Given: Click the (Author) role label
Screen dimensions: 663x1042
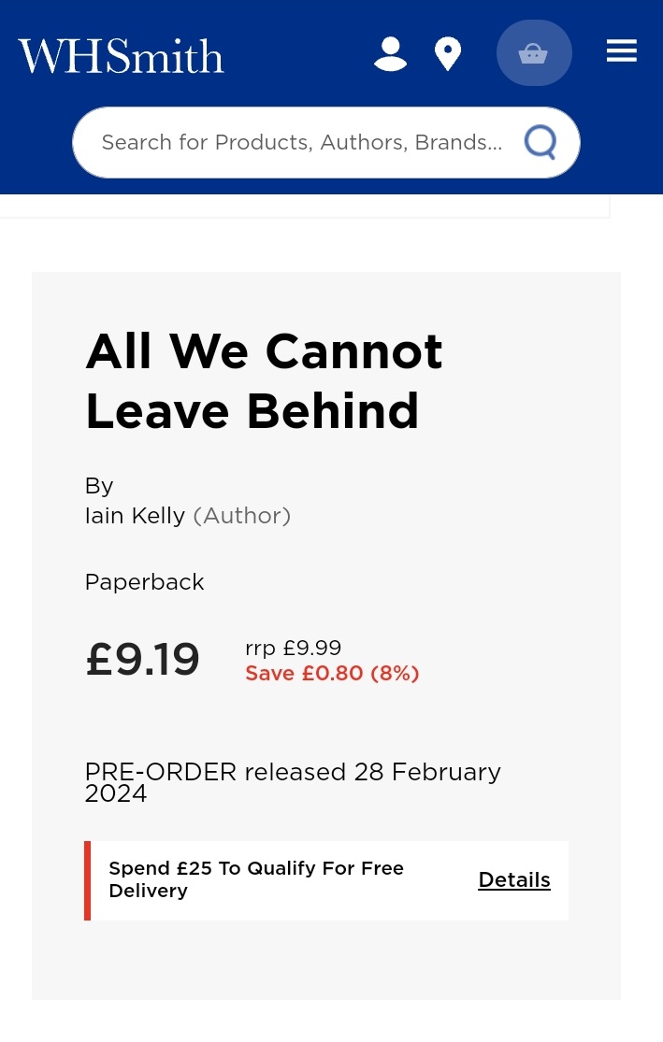Looking at the screenshot, I should [242, 515].
